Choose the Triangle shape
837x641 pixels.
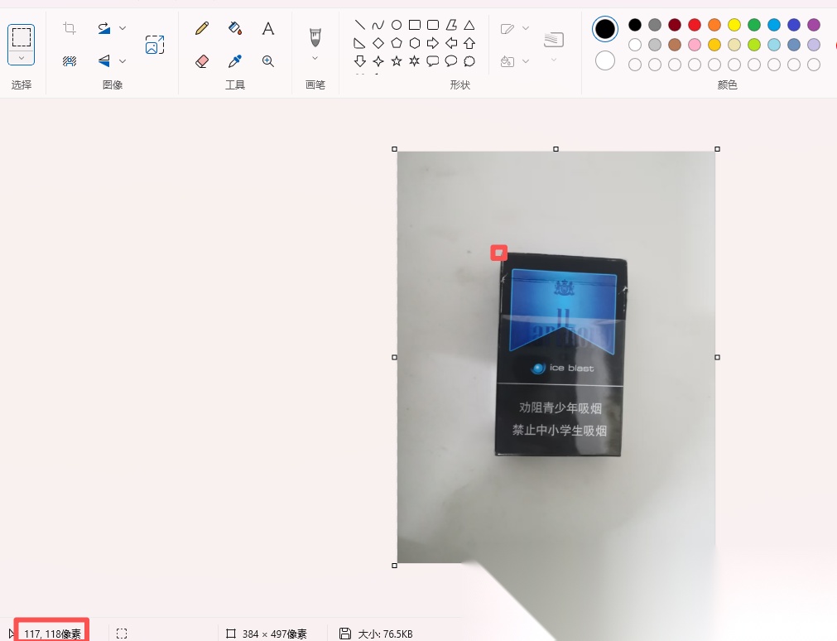(x=469, y=25)
